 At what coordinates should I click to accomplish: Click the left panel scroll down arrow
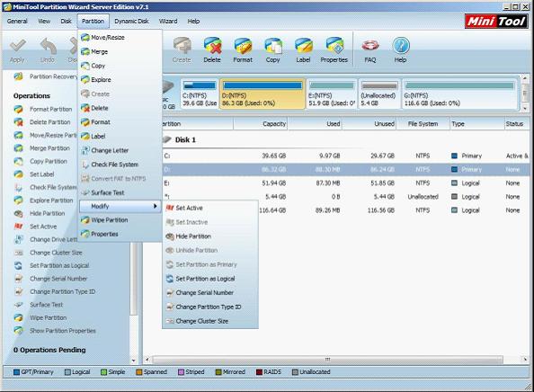[x=133, y=361]
